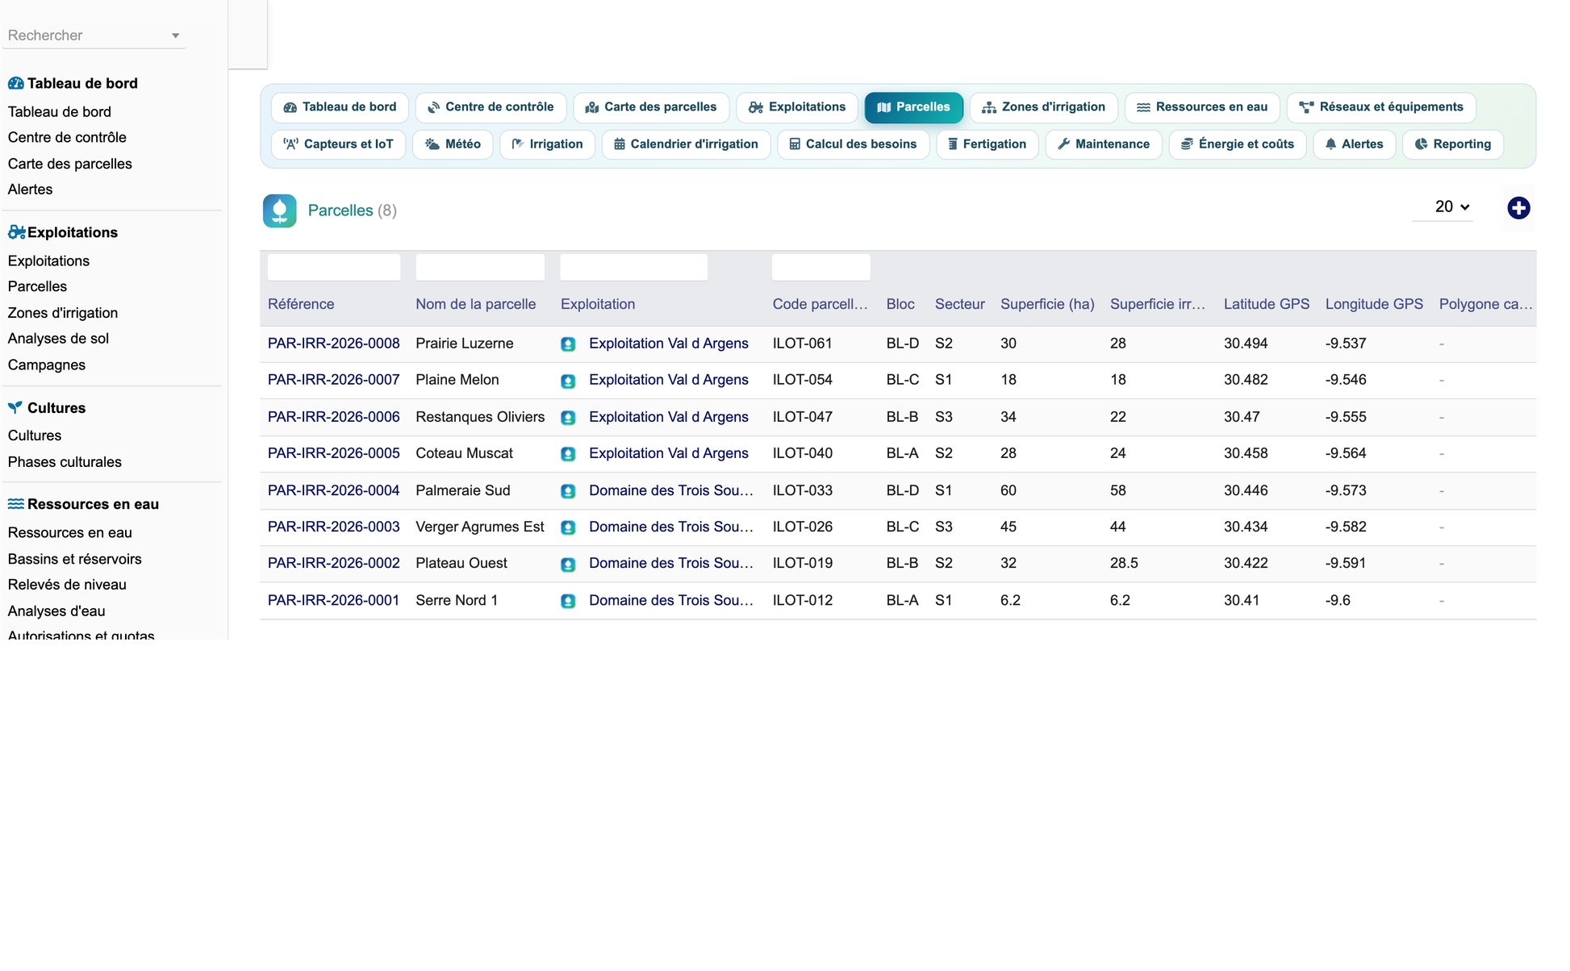
Task: Open Campagnes in sidebar
Action: 47,365
